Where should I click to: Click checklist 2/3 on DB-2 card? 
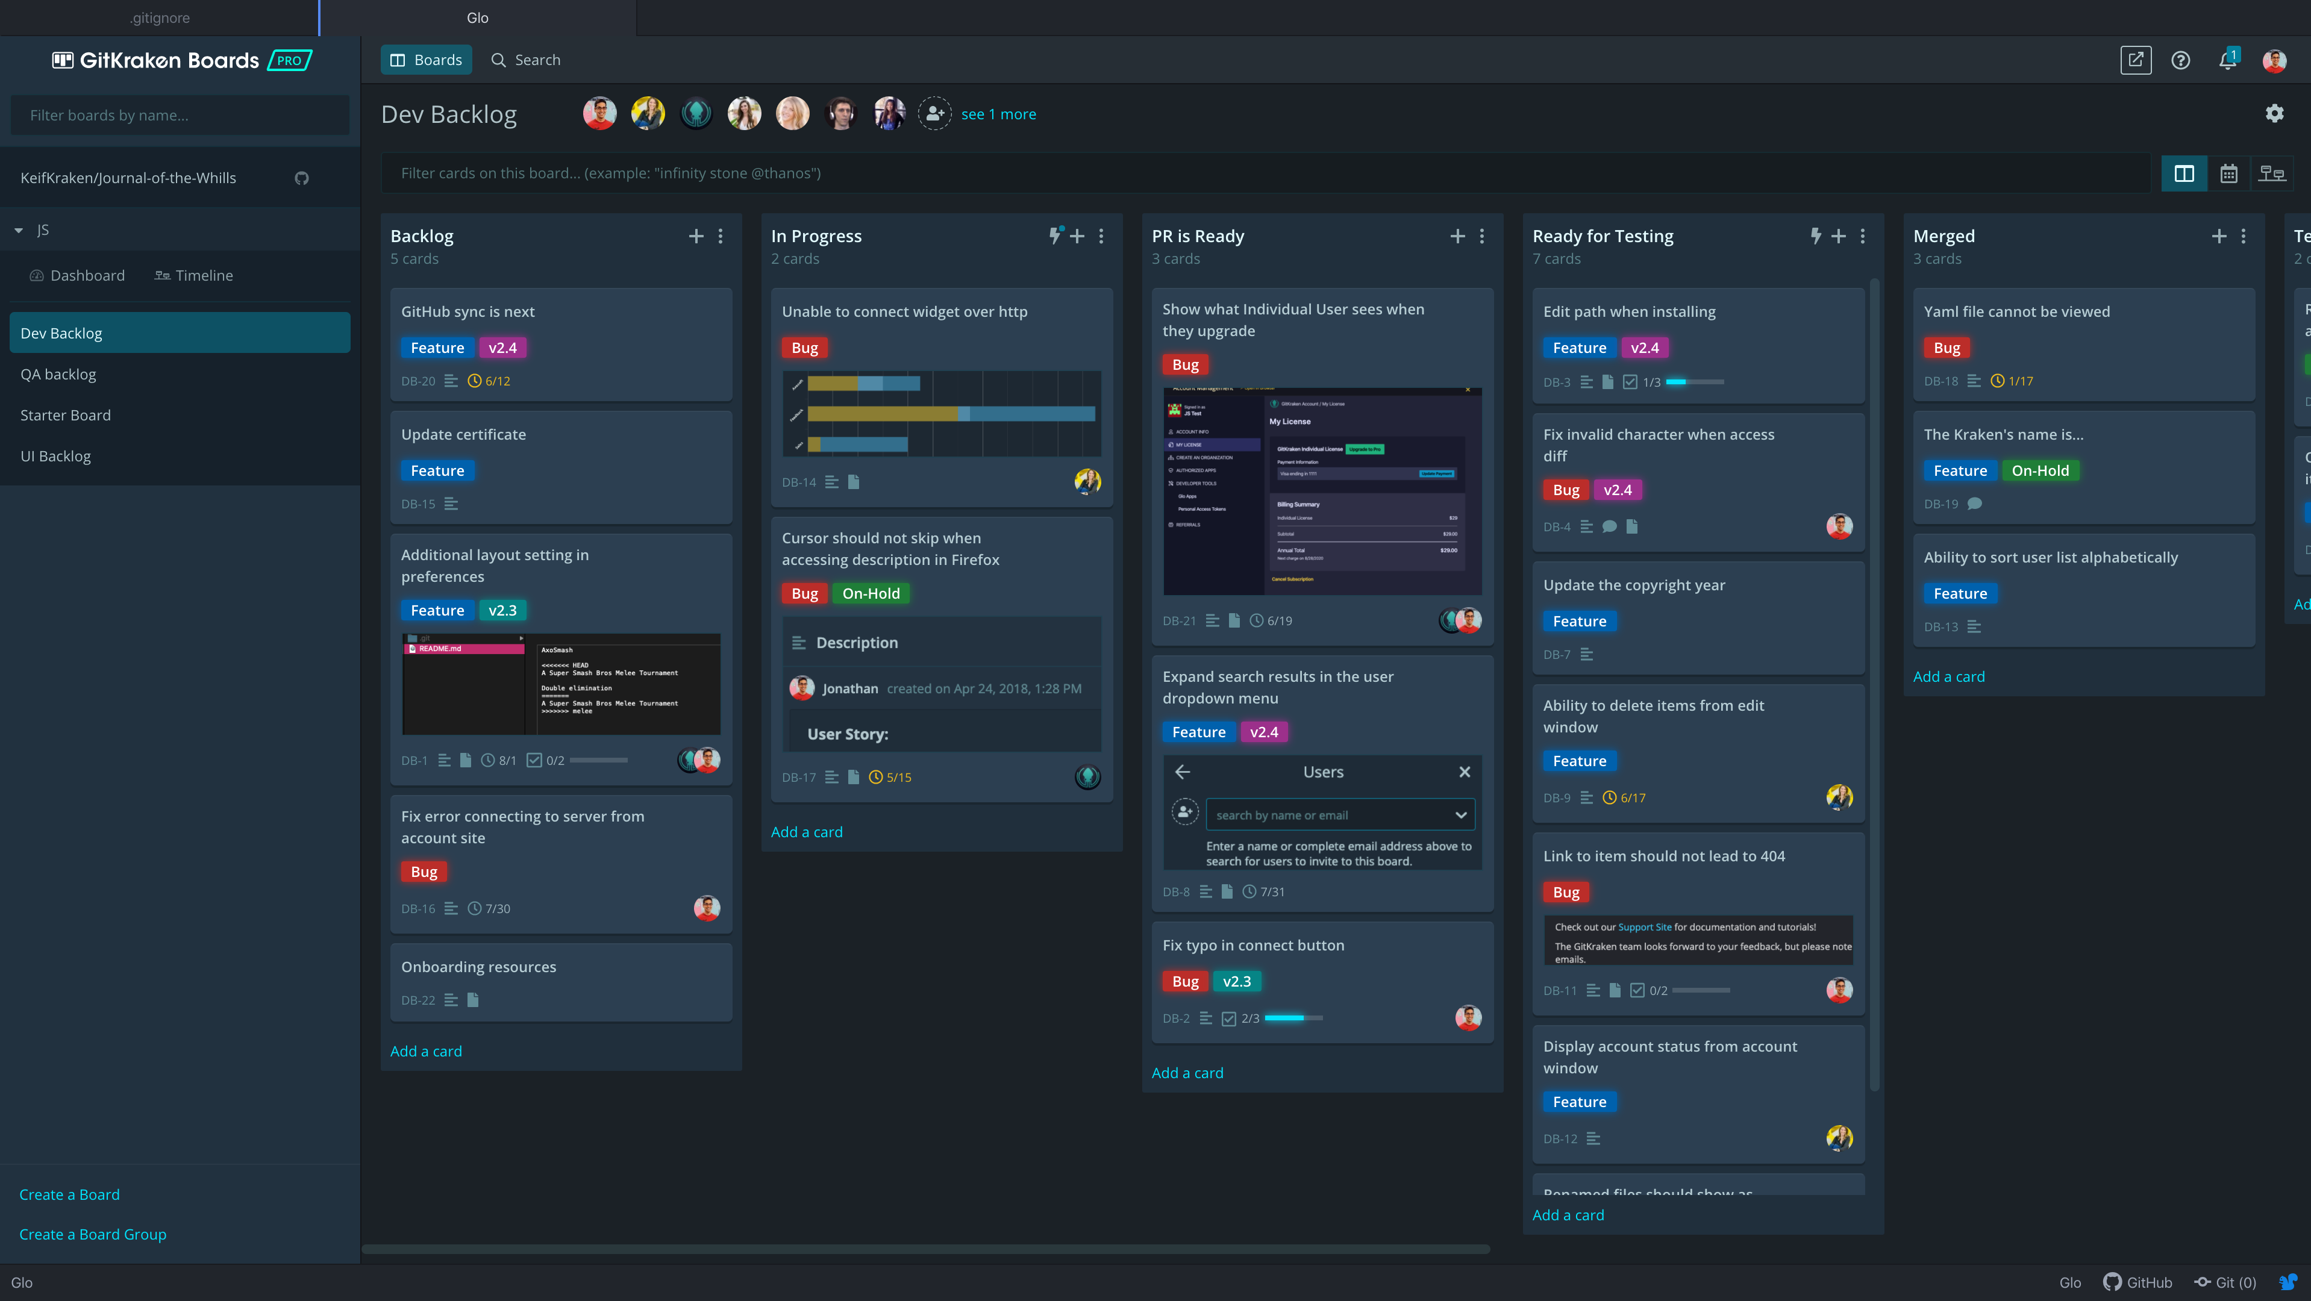coord(1240,1019)
